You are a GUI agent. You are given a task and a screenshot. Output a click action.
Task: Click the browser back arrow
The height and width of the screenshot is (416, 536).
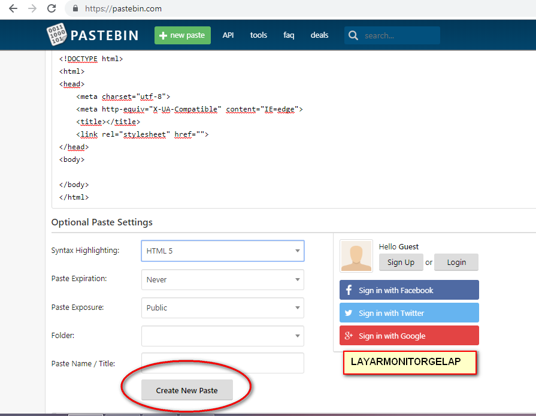coord(13,9)
